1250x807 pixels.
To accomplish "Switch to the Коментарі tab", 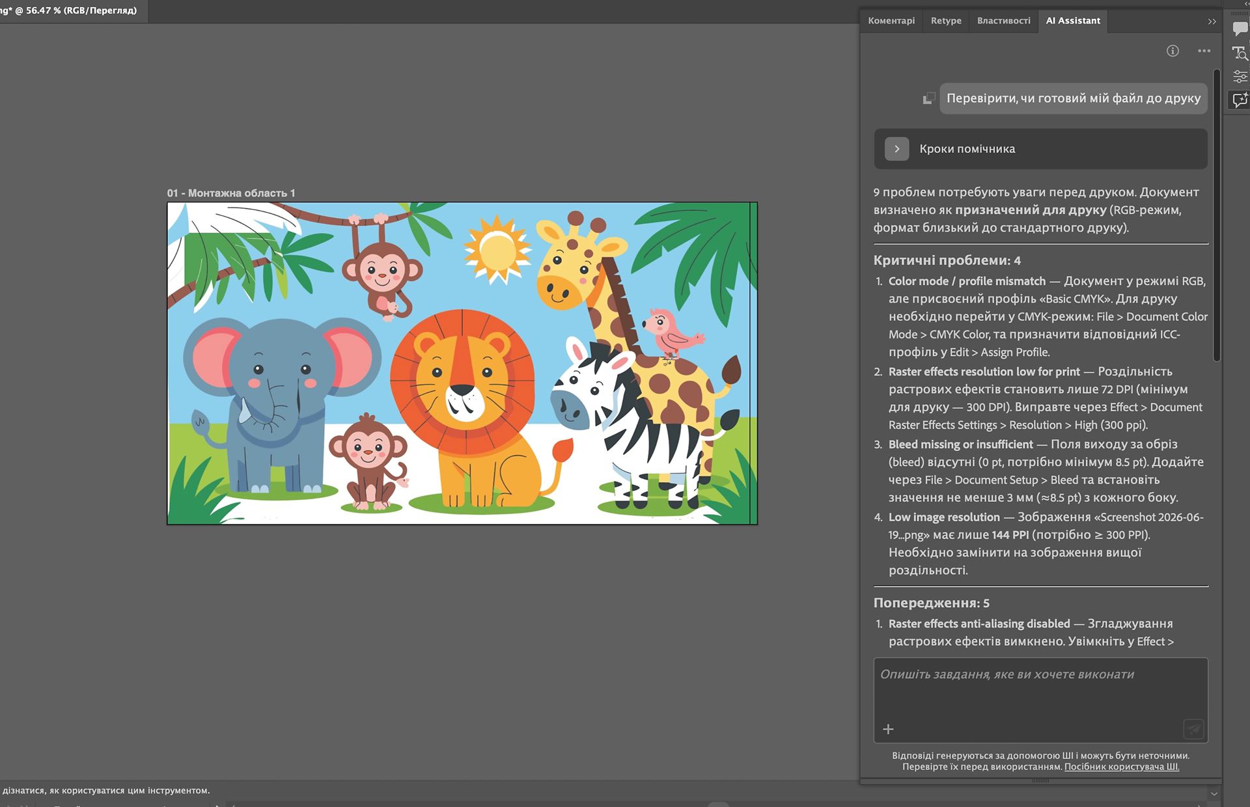I will (891, 21).
